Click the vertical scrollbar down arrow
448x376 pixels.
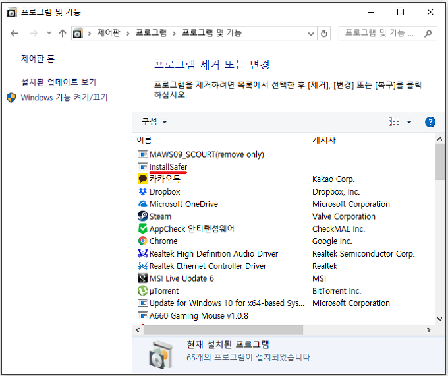click(439, 319)
